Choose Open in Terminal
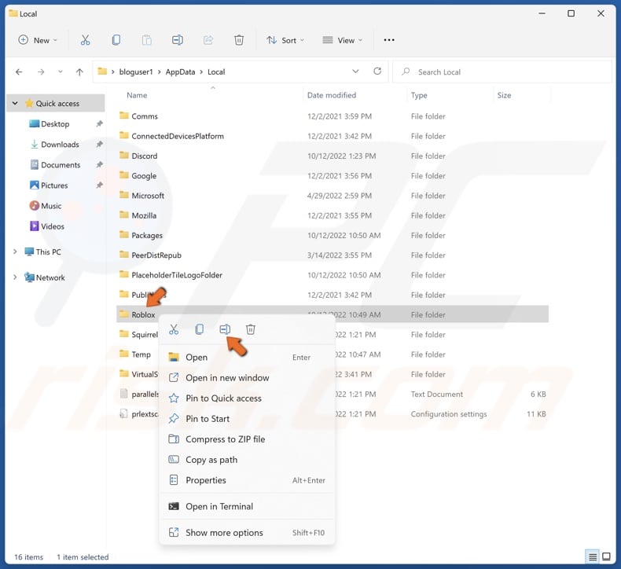The height and width of the screenshot is (569, 621). pyautogui.click(x=247, y=506)
